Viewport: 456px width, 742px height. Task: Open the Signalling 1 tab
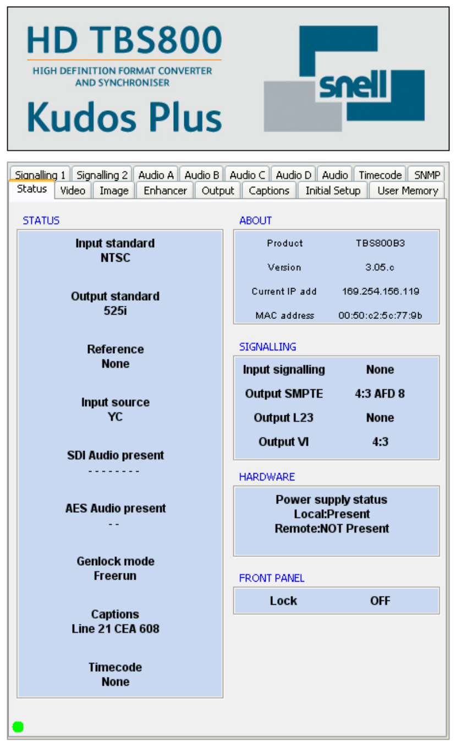pos(40,175)
